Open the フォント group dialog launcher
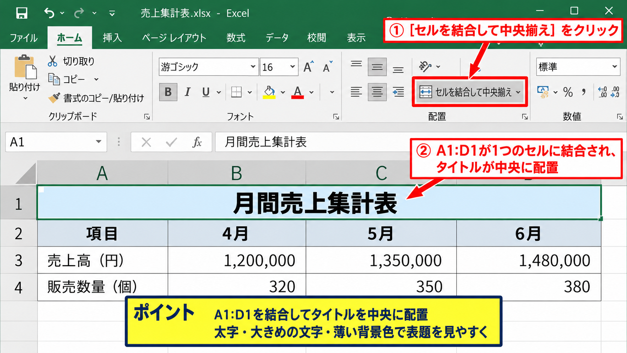The height and width of the screenshot is (353, 627). pyautogui.click(x=336, y=117)
